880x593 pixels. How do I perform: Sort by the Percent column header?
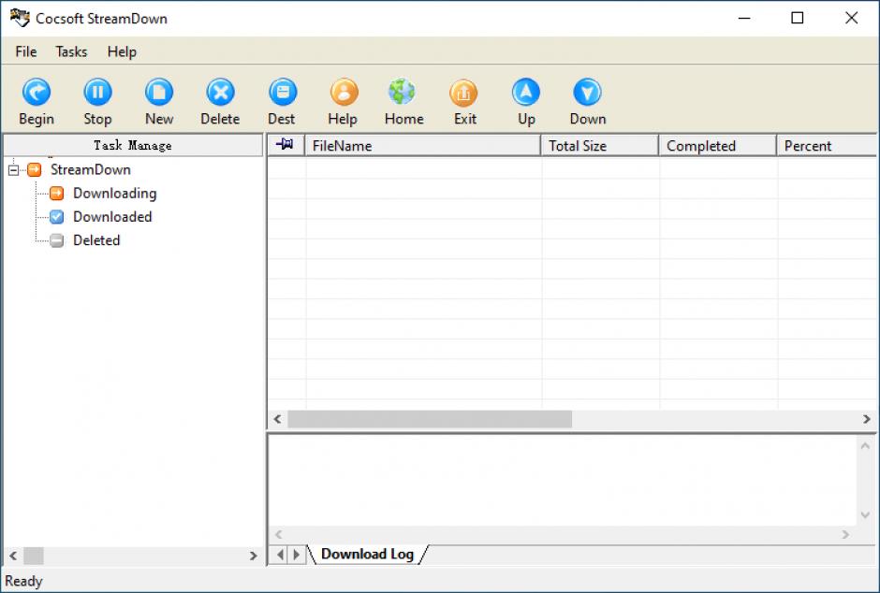point(827,146)
